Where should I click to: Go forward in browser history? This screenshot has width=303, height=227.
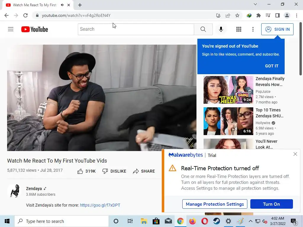[x=16, y=15]
